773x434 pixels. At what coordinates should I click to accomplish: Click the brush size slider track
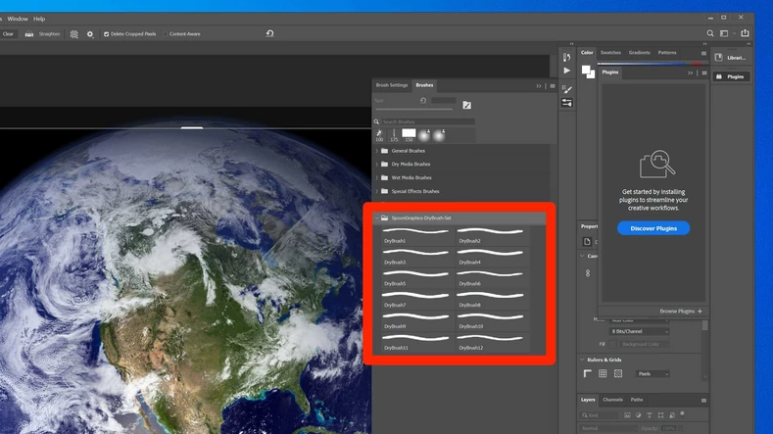point(414,109)
